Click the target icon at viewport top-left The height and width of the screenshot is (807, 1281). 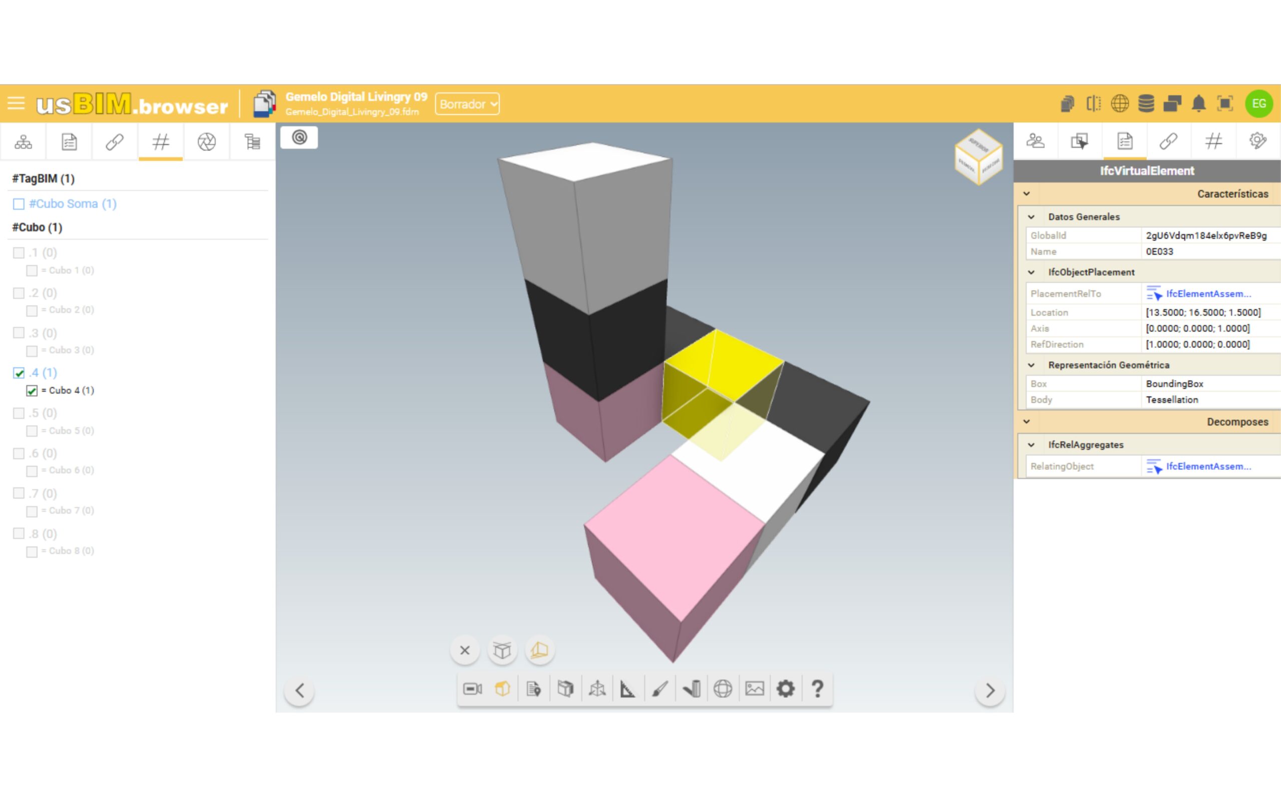pyautogui.click(x=300, y=138)
